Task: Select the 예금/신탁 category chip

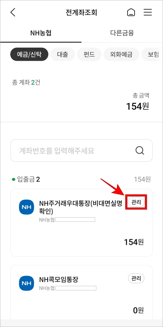Action: pos(29,54)
